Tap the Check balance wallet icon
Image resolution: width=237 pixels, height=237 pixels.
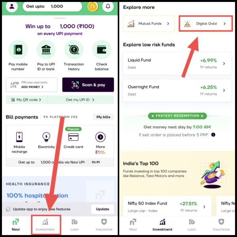click(102, 50)
